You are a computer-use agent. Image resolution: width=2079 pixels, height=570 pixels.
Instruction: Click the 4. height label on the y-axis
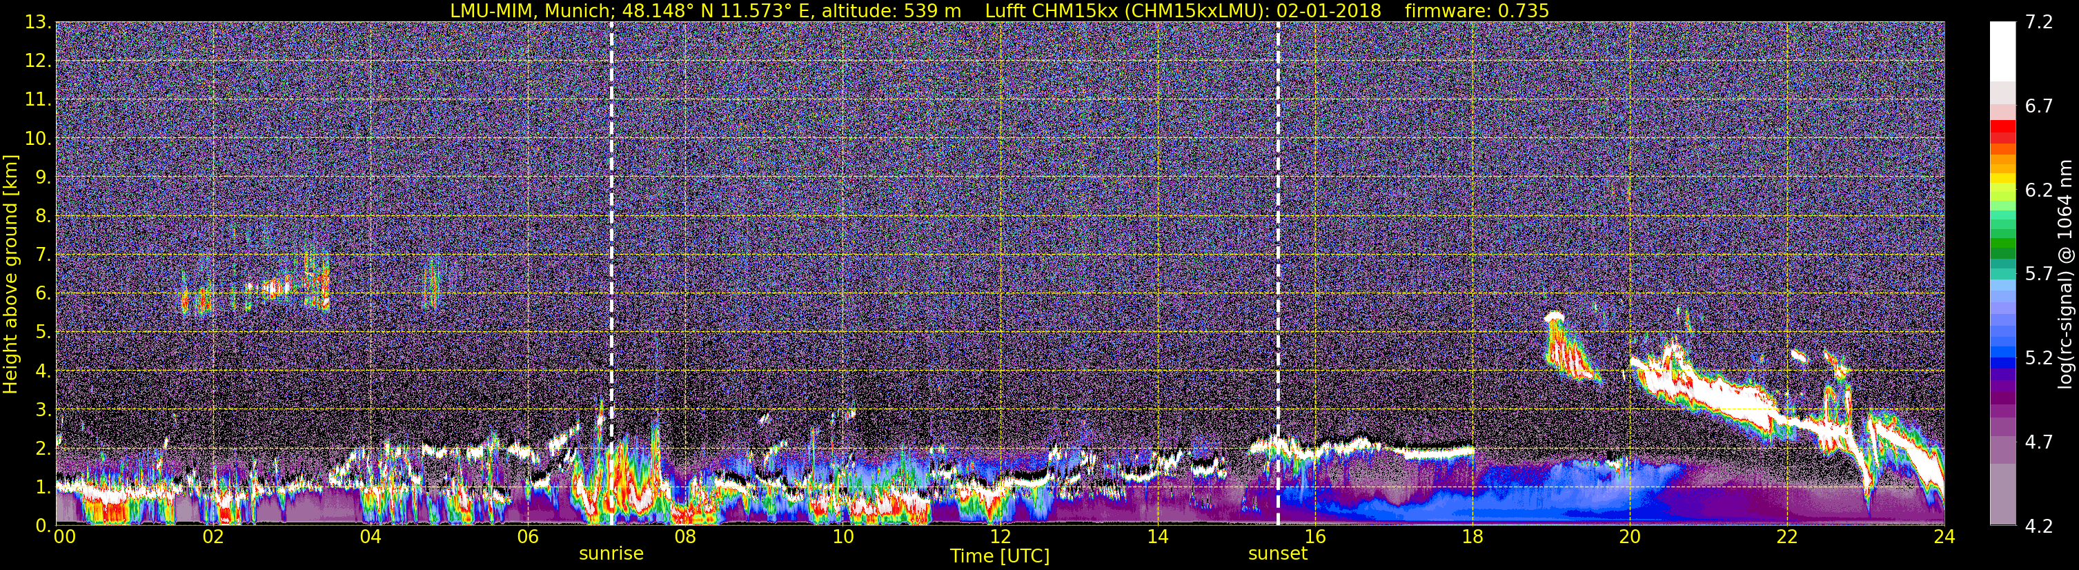(43, 371)
